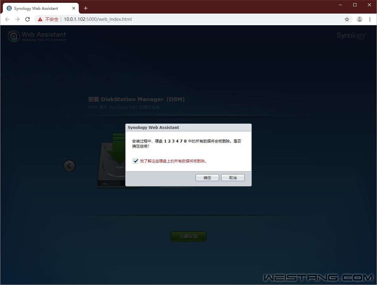The height and width of the screenshot is (285, 377).
Task: Click the browser back arrow
Action: click(x=7, y=19)
